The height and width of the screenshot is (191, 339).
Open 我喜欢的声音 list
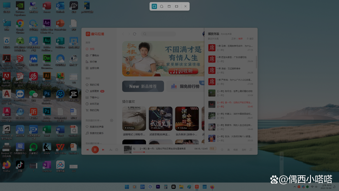pos(95,127)
